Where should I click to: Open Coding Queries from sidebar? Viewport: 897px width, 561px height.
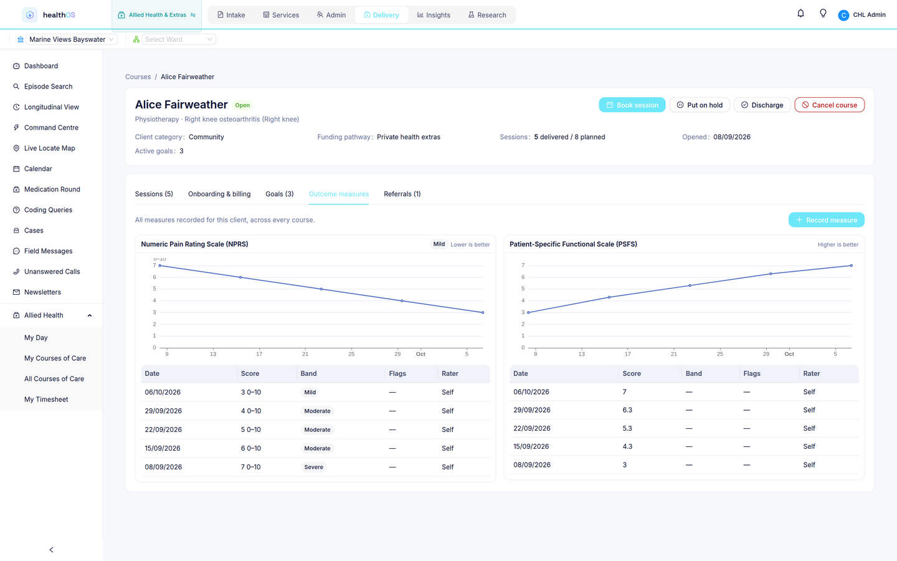(48, 210)
